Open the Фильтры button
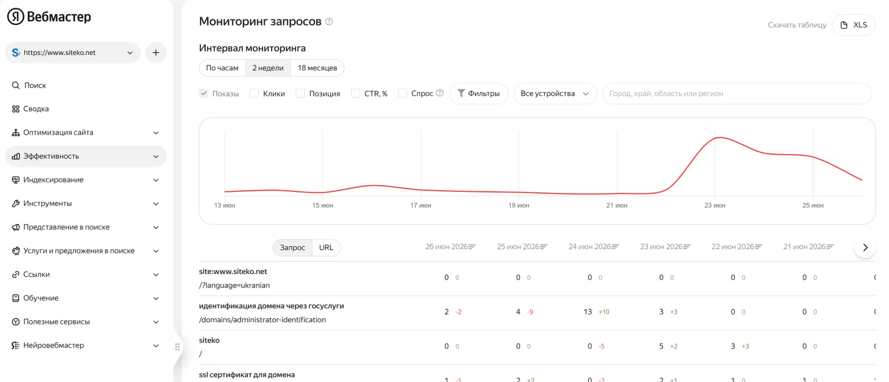Viewport: 889px width, 382px height. coord(478,94)
